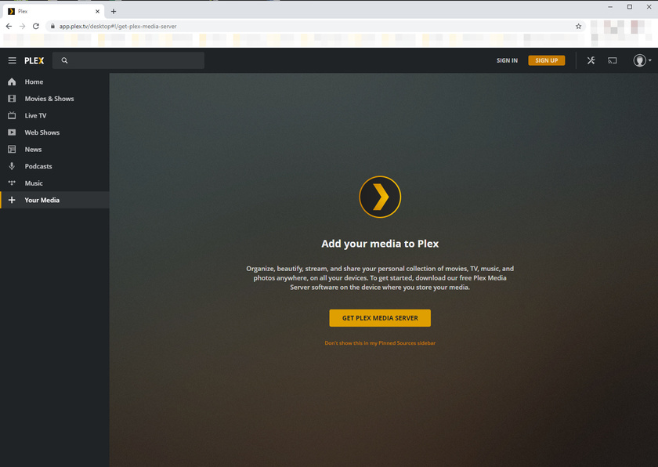Select Your Media sidebar item
This screenshot has width=658, height=467.
pyautogui.click(x=55, y=200)
